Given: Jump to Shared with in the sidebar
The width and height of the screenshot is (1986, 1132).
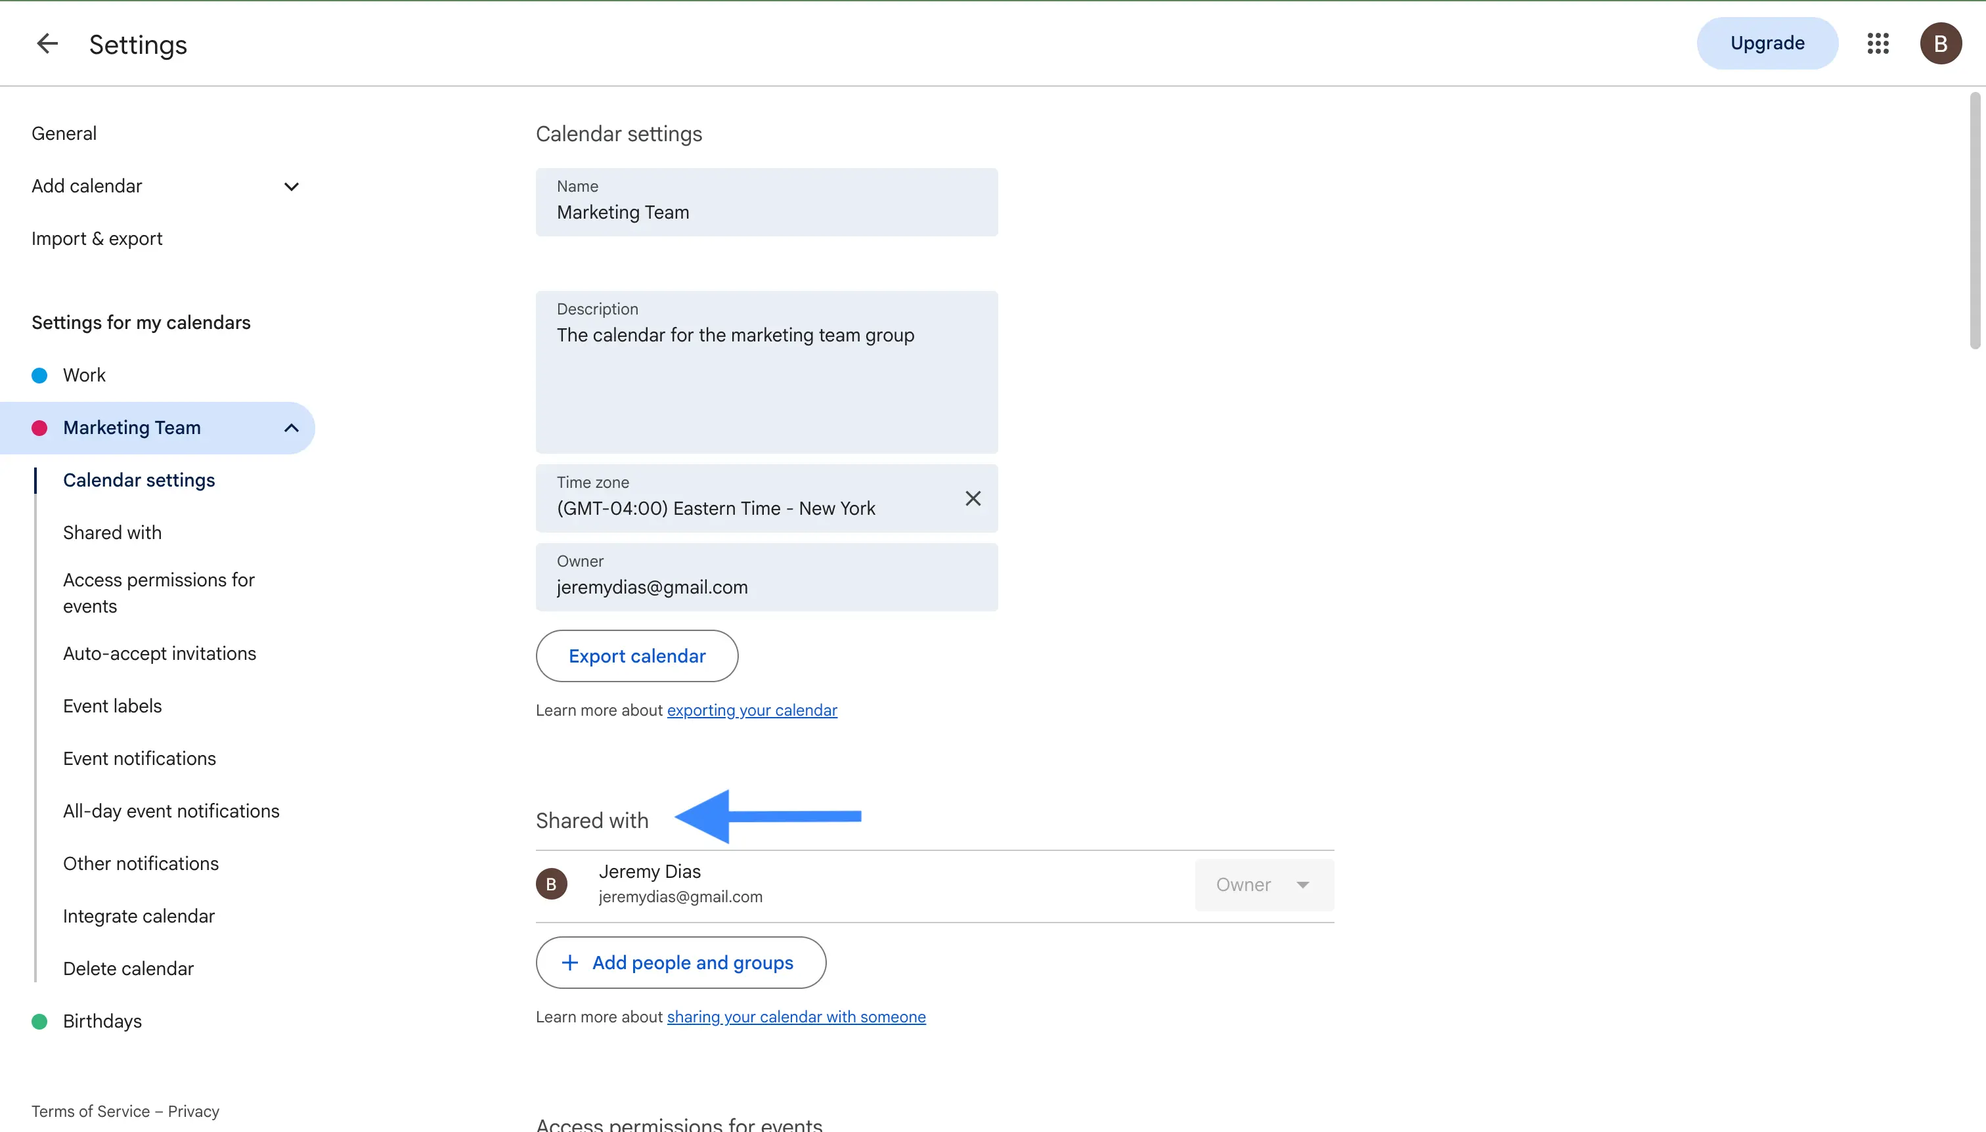Looking at the screenshot, I should point(113,533).
